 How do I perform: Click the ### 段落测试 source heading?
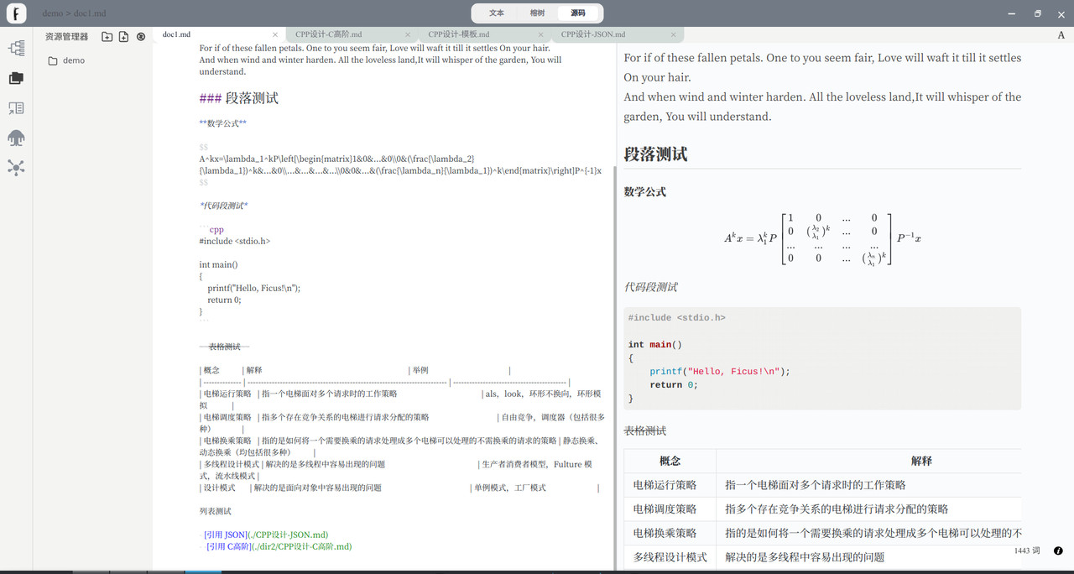coord(239,98)
